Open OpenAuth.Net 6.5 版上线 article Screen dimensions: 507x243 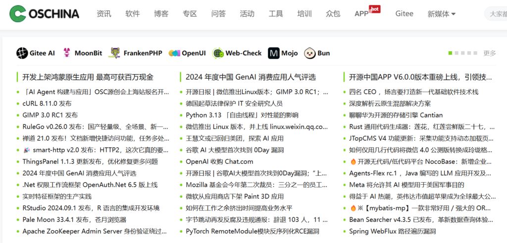90,185
